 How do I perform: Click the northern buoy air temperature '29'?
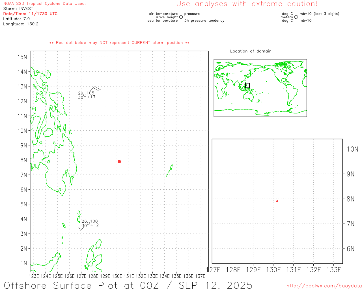point(81,93)
